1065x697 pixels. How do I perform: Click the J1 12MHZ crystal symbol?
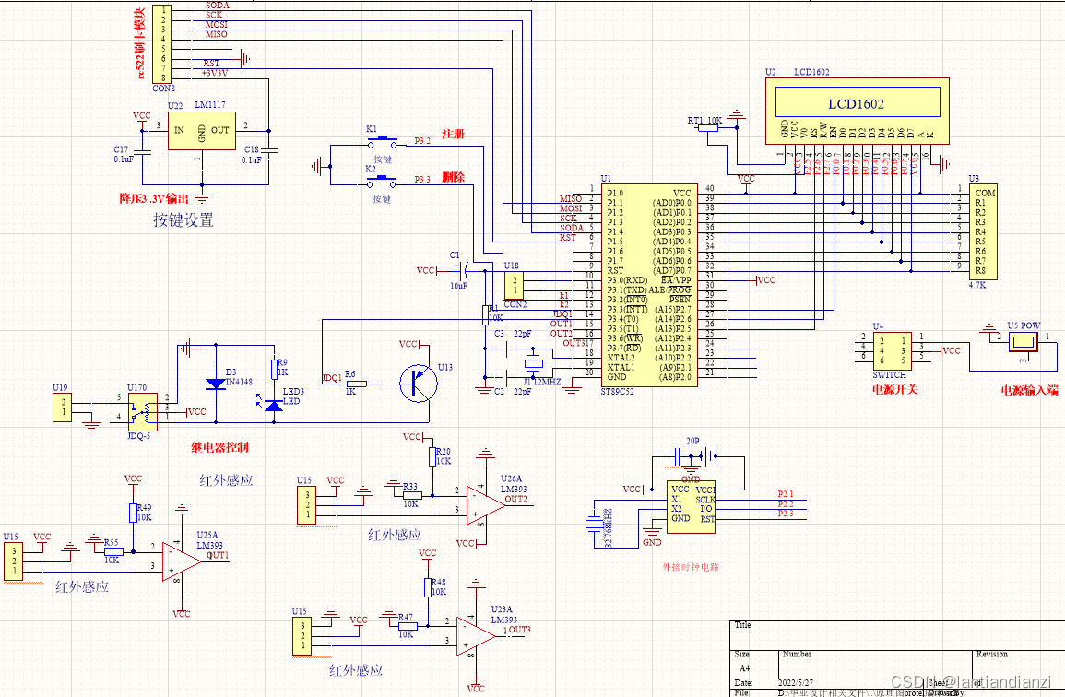coord(534,363)
